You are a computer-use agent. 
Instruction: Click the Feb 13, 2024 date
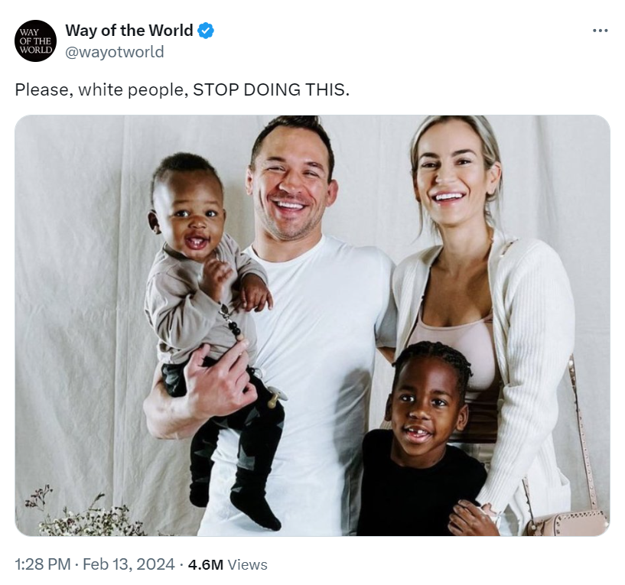coord(129,564)
